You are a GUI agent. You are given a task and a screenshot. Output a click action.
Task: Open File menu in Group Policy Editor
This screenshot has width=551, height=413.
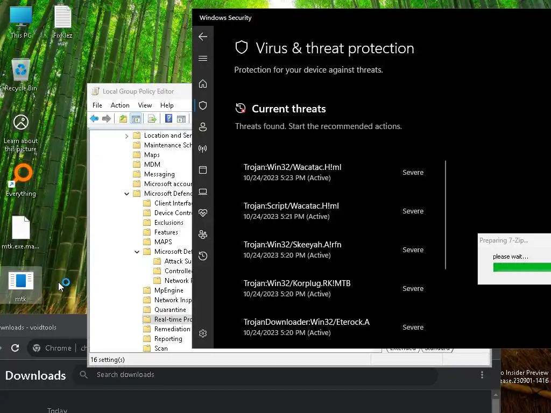[97, 105]
